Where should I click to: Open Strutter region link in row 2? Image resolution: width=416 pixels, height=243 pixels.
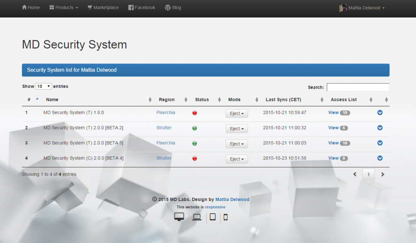(164, 128)
